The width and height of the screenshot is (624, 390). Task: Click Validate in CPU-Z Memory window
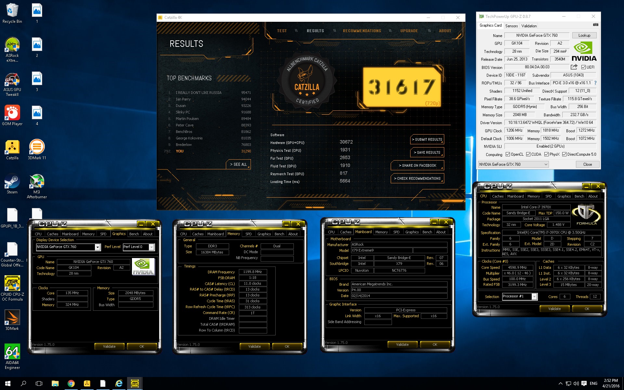(x=254, y=346)
